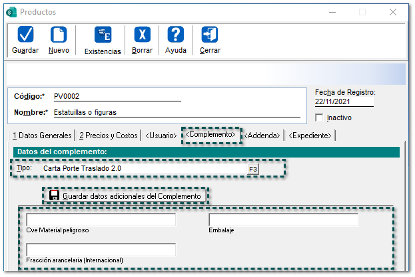
Task: Open the Precios y Costos tab
Action: tap(108, 135)
